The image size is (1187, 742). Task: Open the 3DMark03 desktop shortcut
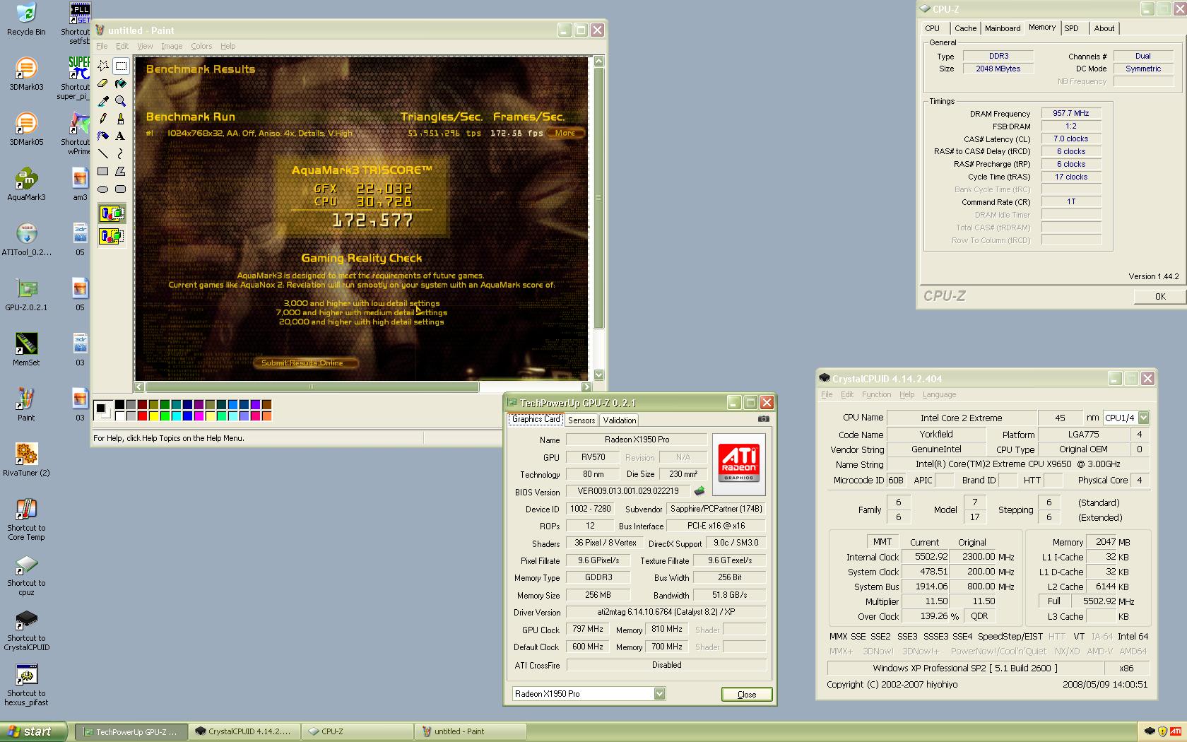(x=26, y=74)
